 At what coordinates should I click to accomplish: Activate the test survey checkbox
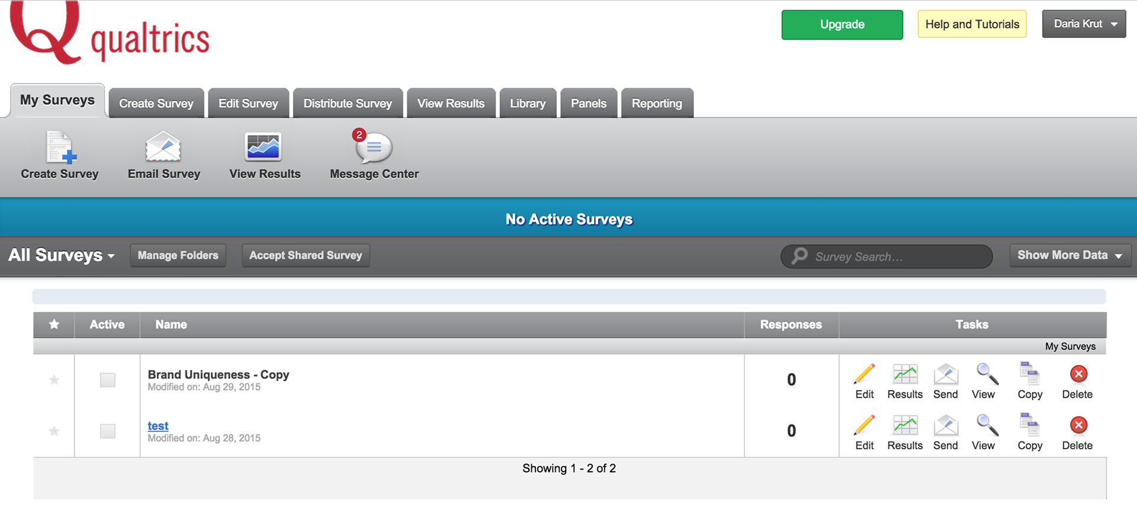pyautogui.click(x=108, y=431)
